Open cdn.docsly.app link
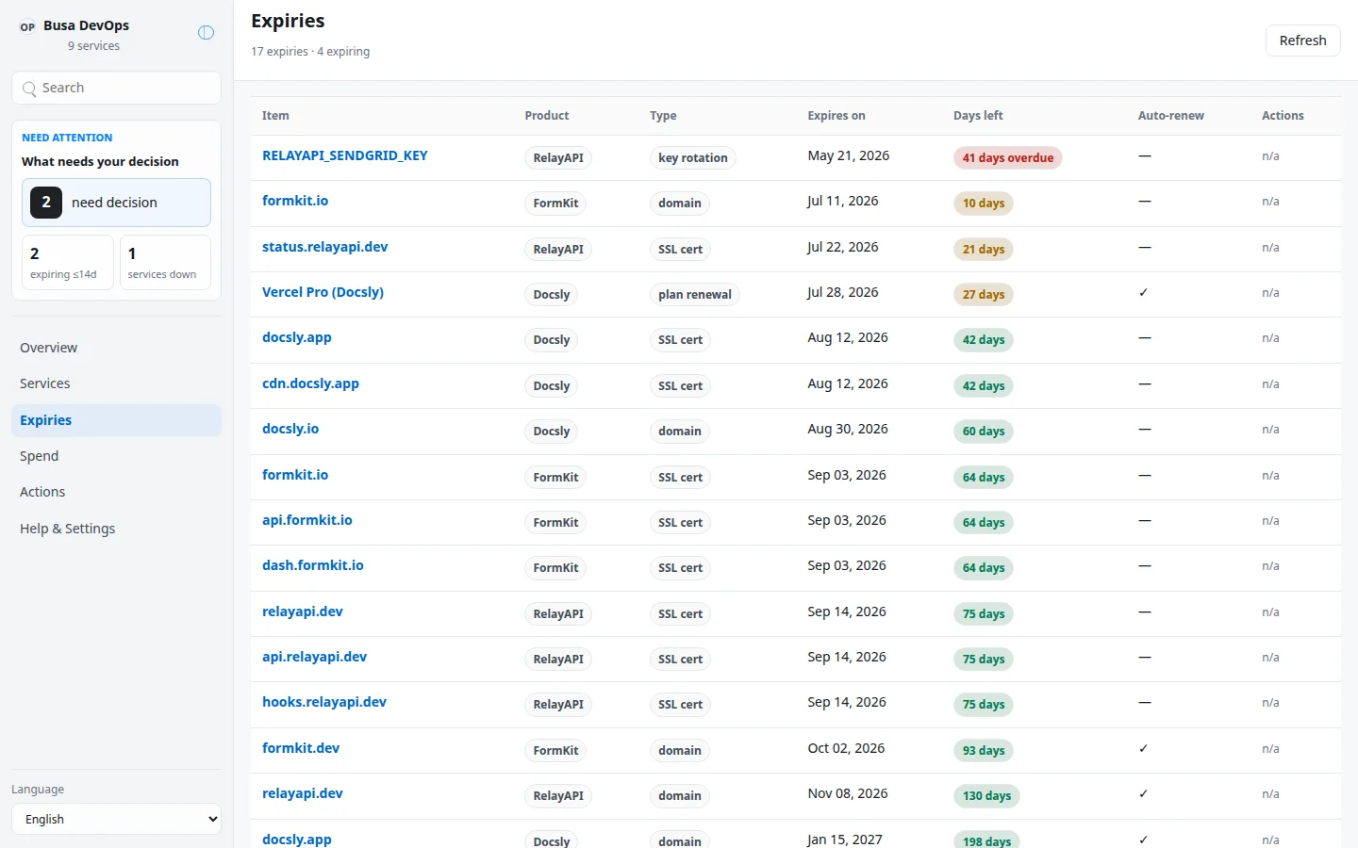This screenshot has width=1358, height=848. pos(310,383)
